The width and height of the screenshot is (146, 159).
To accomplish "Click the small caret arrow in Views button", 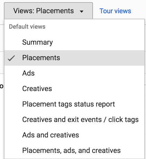I will pos(82,11).
